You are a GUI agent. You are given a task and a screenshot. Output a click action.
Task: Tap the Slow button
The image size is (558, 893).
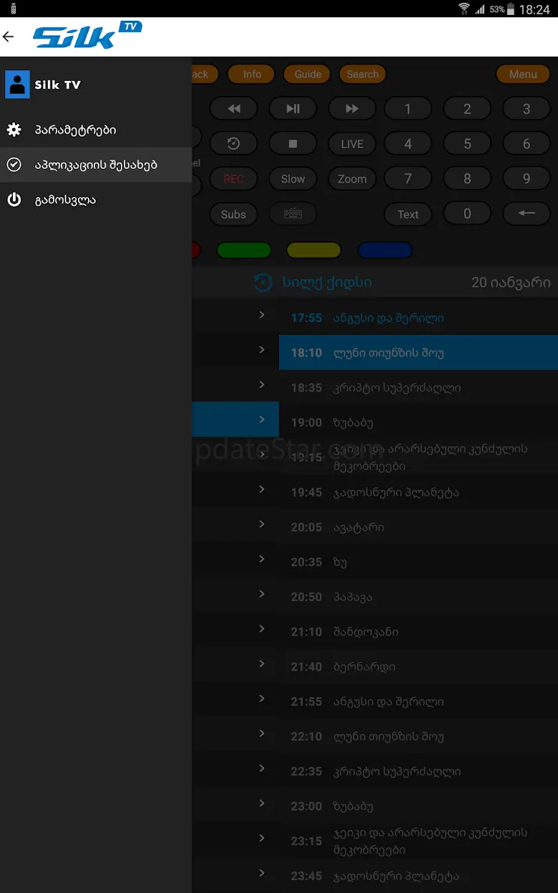point(293,179)
